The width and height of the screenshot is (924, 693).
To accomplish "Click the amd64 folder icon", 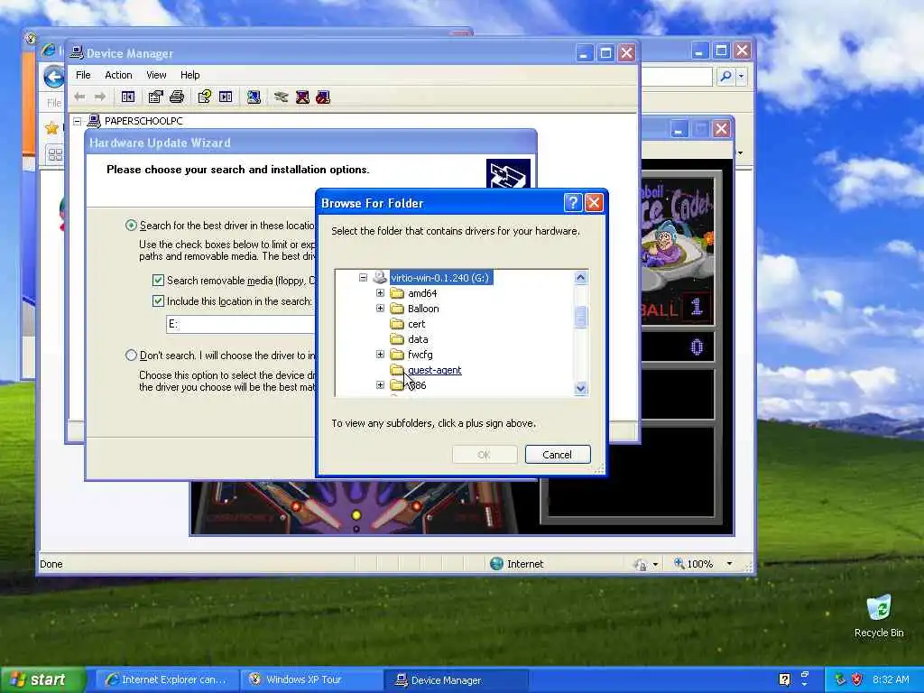I will pos(397,293).
